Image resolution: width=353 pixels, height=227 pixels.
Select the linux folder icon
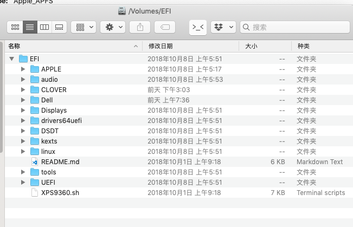[35, 151]
